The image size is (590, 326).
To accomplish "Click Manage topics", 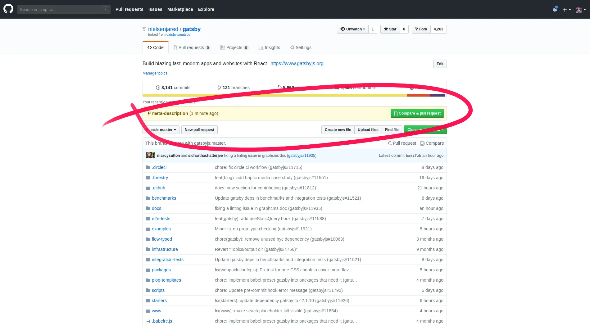I will [155, 73].
